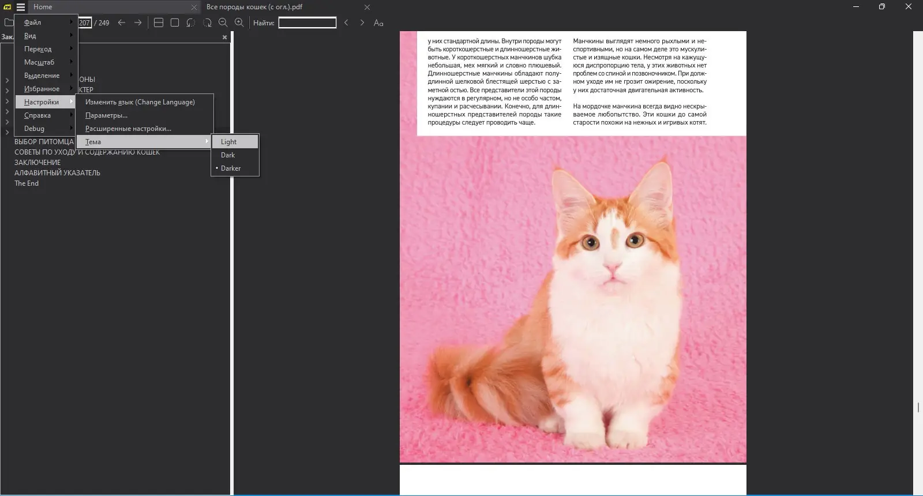Screen dimensions: 923x496
Task: Select the fit single page icon
Action: point(175,22)
